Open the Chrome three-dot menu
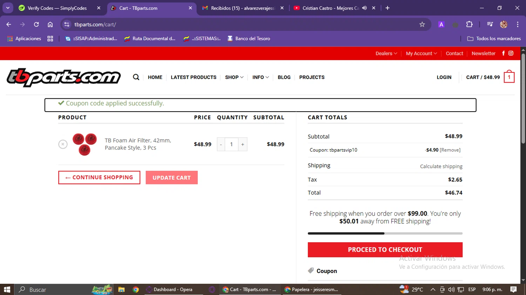526x295 pixels. point(518,24)
